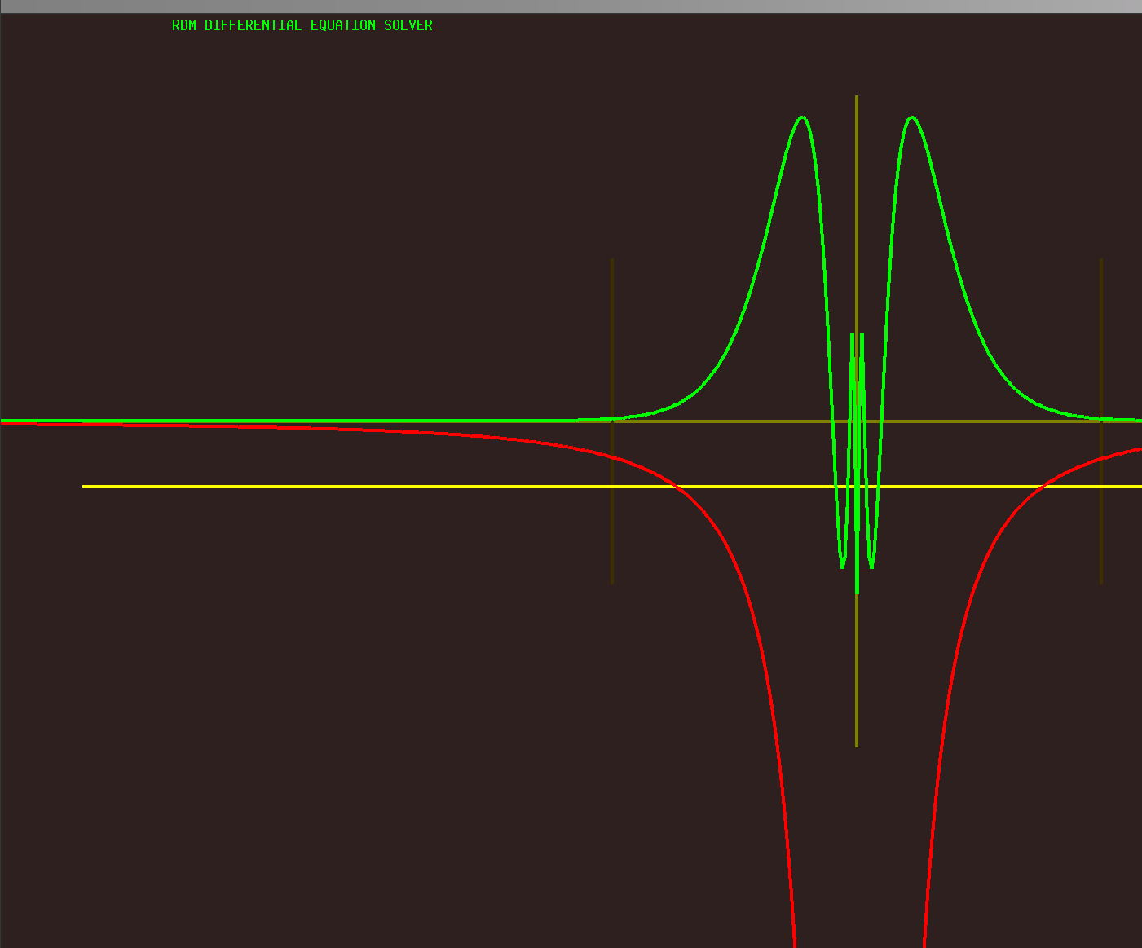Screen dimensions: 1142x948
Task: Click the left end of yellow line
Action: [85, 487]
